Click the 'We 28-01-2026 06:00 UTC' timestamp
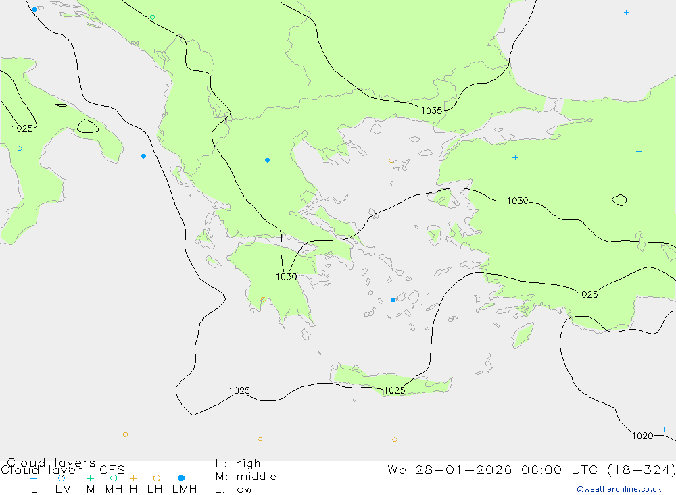 [493, 469]
